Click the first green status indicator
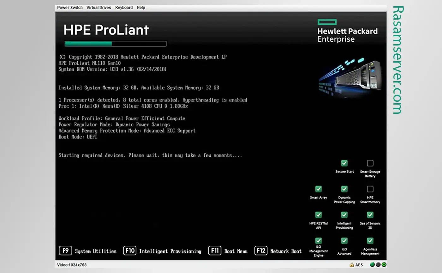 (372, 265)
